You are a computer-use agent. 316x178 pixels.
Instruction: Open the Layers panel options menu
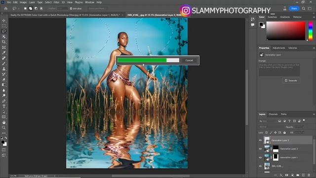314,114
